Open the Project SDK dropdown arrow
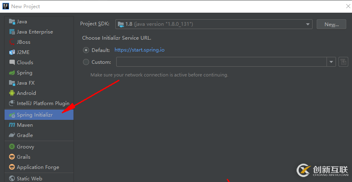 point(308,24)
